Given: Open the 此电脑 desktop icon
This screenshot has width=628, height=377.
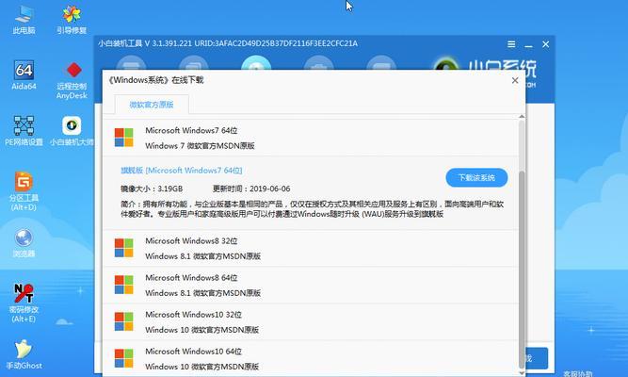Looking at the screenshot, I should click(x=24, y=19).
